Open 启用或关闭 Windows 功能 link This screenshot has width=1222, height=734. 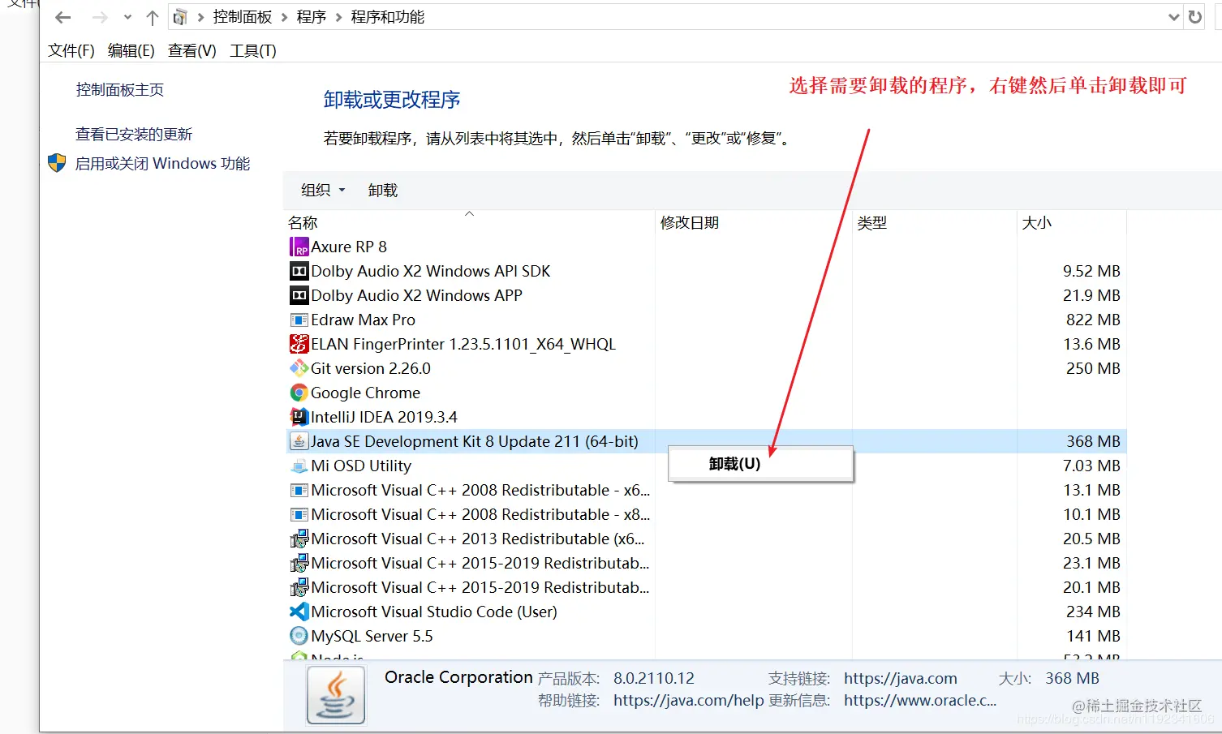coord(162,163)
